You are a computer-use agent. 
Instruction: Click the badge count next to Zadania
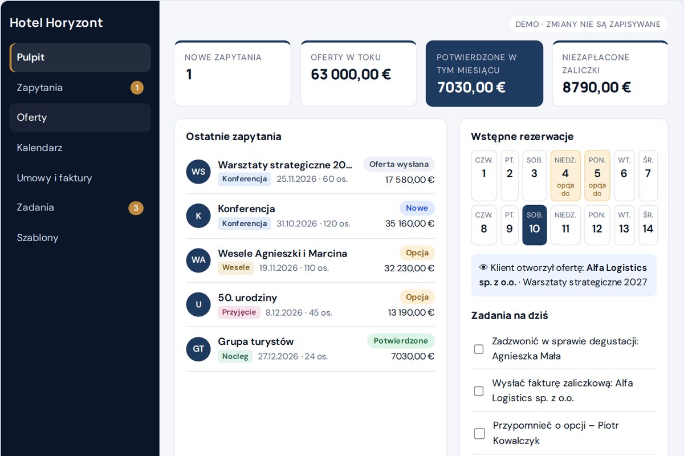[136, 208]
